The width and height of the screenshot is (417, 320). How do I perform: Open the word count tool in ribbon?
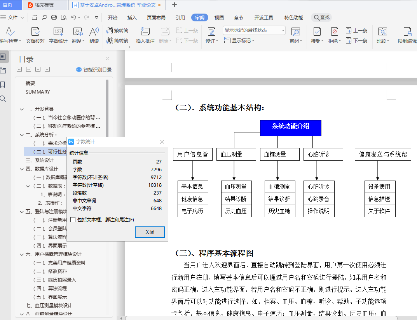58,35
